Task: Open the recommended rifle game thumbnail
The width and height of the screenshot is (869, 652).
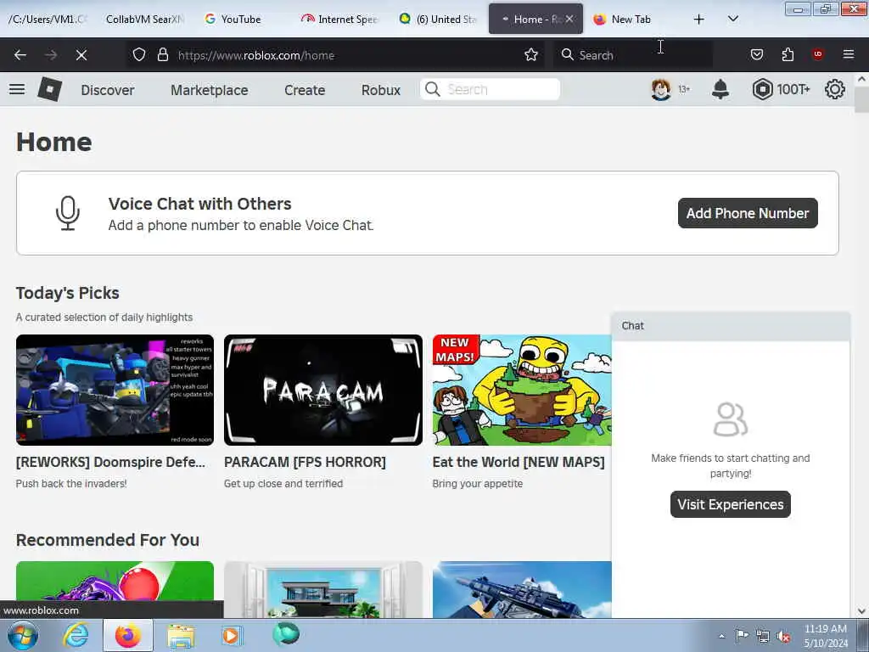Action: coord(522,589)
